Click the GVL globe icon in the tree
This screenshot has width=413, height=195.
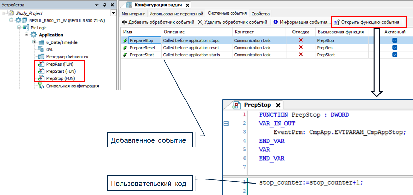pyautogui.click(x=41, y=50)
